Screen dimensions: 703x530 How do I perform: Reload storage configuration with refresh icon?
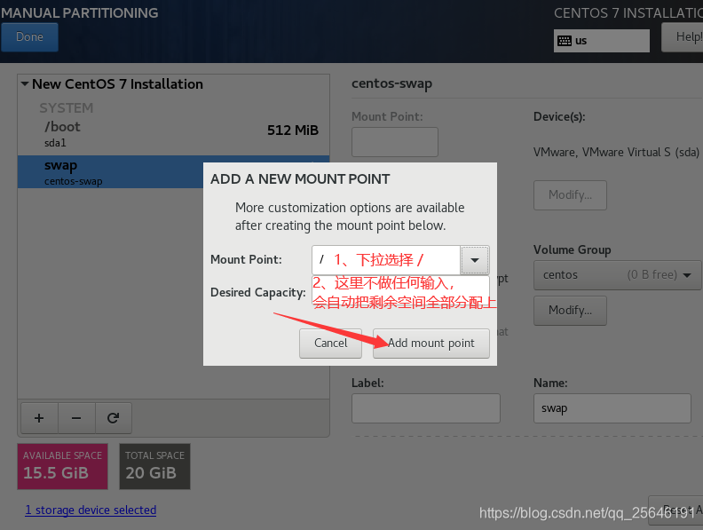(x=113, y=418)
